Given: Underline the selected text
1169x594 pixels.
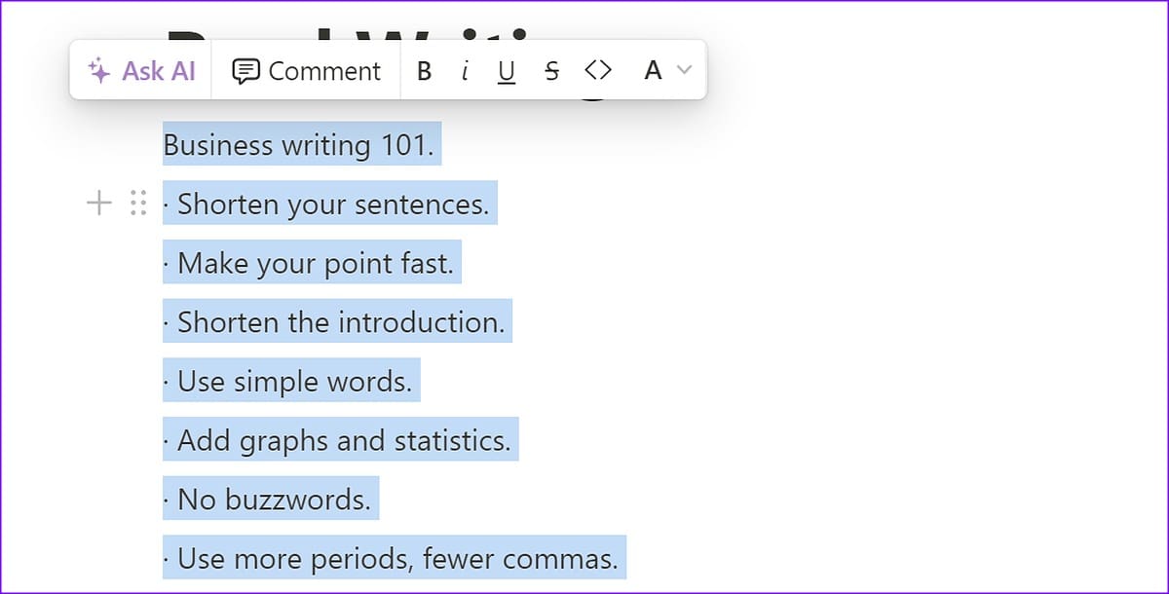Looking at the screenshot, I should (506, 71).
